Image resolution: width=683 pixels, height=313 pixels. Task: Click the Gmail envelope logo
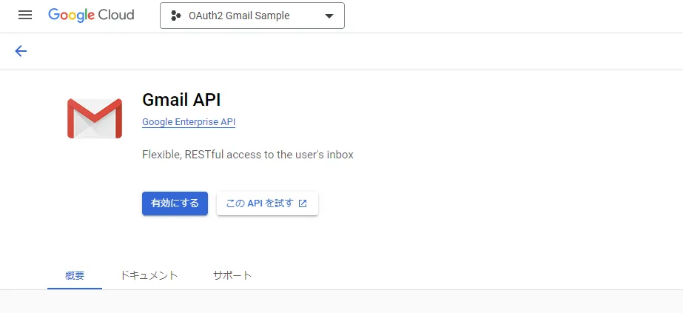click(x=95, y=118)
